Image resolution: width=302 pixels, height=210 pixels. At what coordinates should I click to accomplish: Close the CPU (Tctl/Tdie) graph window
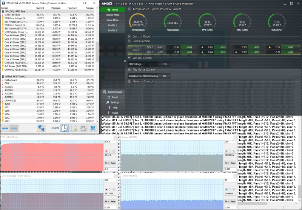pos(116,137)
